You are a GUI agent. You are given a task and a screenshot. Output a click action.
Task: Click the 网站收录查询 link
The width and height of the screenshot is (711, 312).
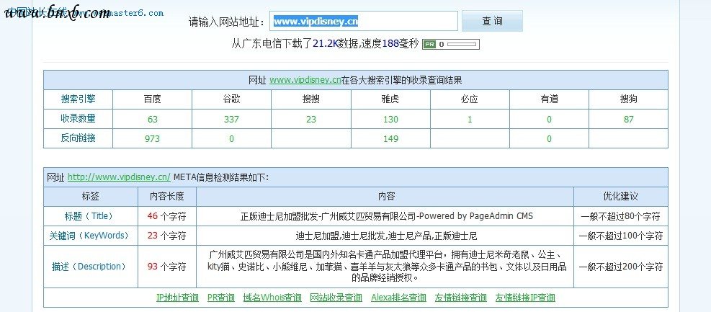336,298
